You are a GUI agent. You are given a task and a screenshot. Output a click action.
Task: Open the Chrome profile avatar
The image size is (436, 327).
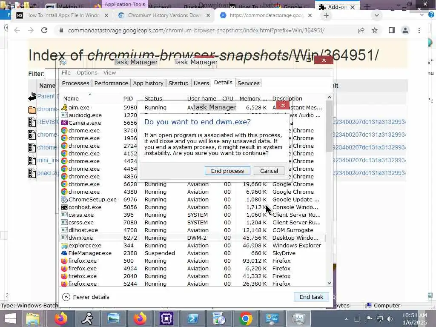405,30
